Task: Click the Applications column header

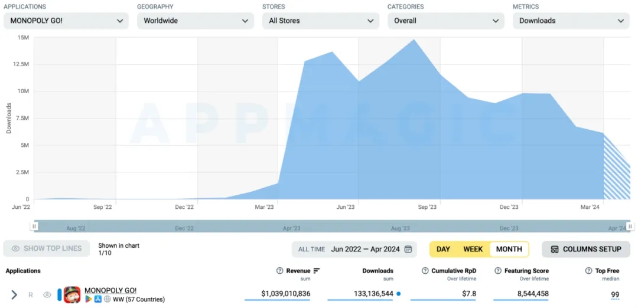Action: (x=23, y=271)
